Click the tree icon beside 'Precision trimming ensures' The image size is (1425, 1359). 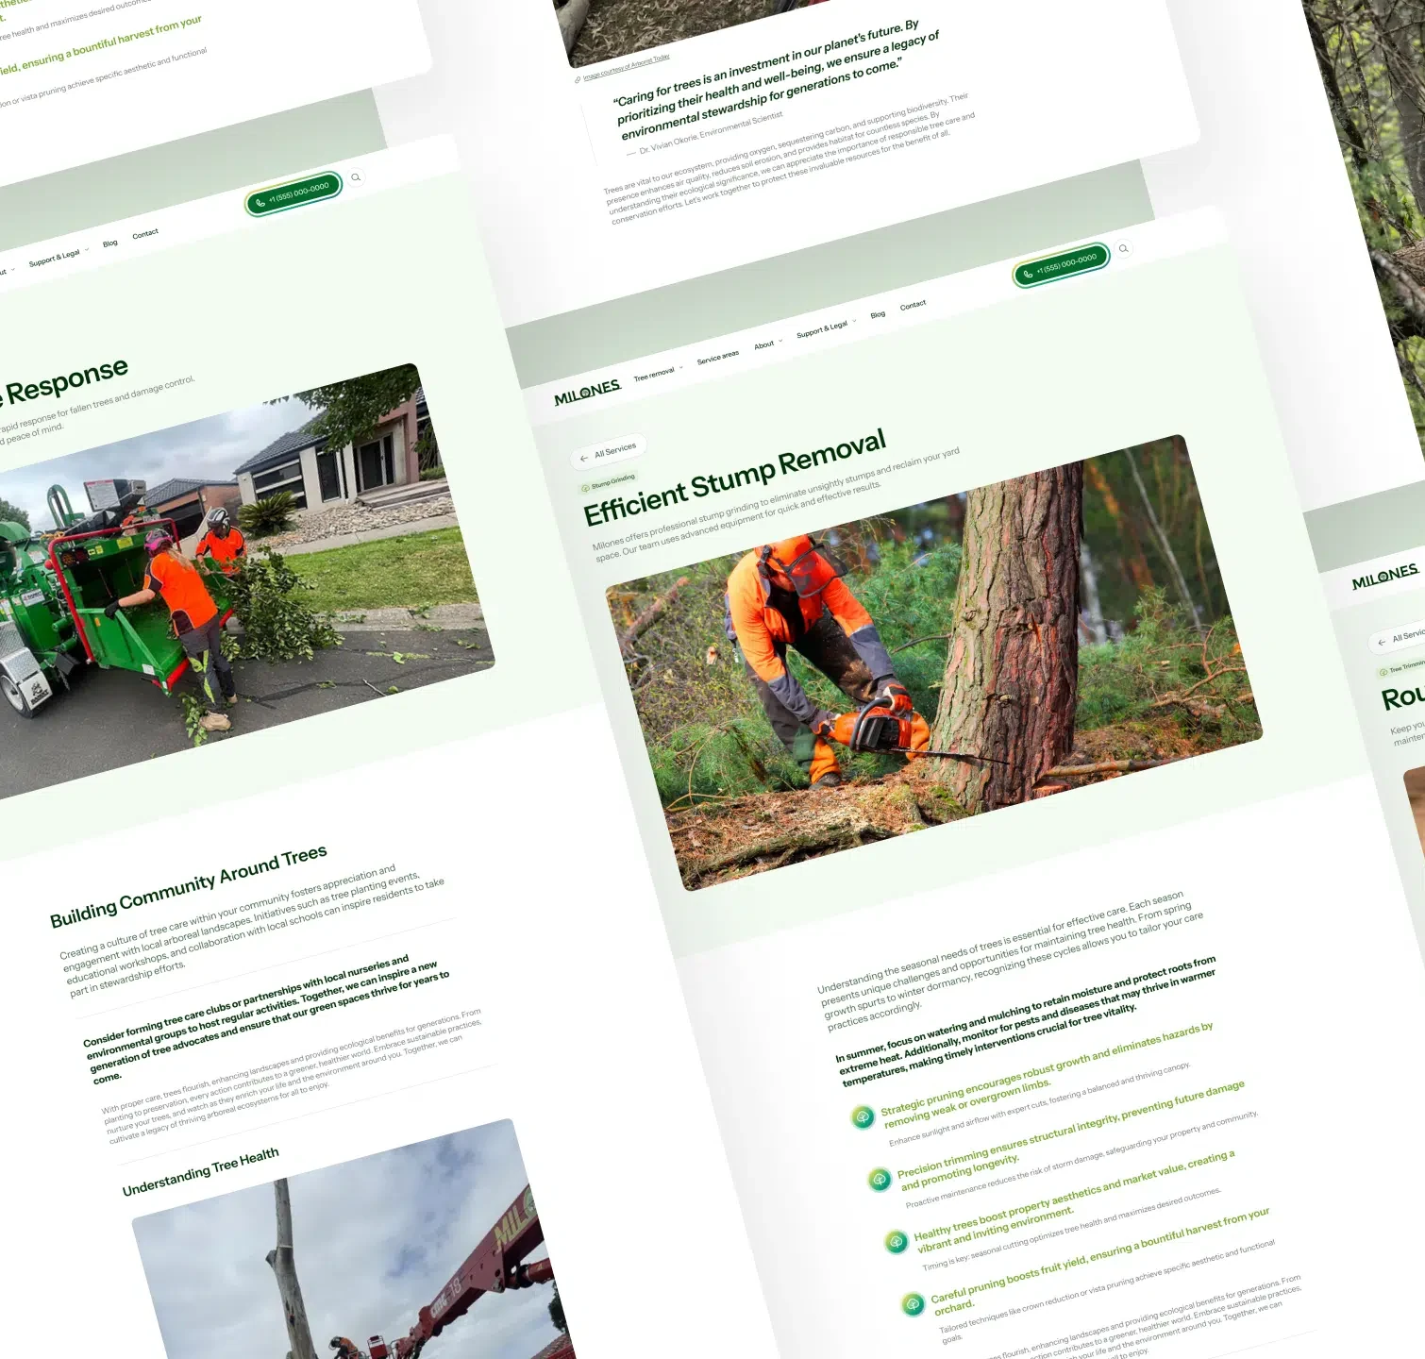880,1180
